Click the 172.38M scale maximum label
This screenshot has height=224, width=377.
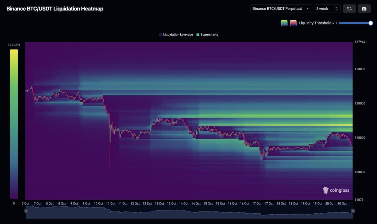click(x=14, y=45)
